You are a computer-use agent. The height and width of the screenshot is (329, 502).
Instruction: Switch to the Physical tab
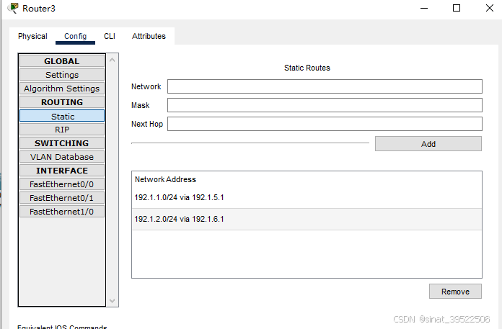32,36
